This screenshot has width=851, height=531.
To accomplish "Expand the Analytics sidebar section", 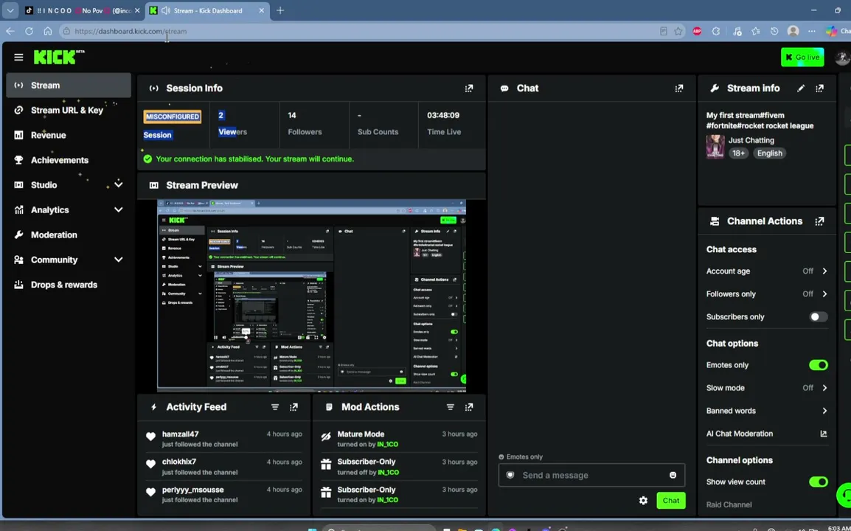I will [118, 209].
